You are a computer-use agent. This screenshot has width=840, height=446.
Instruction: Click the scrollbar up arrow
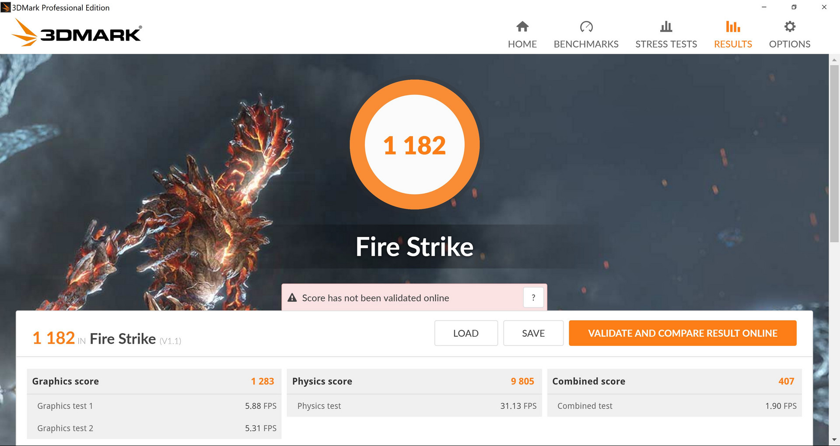click(x=834, y=60)
